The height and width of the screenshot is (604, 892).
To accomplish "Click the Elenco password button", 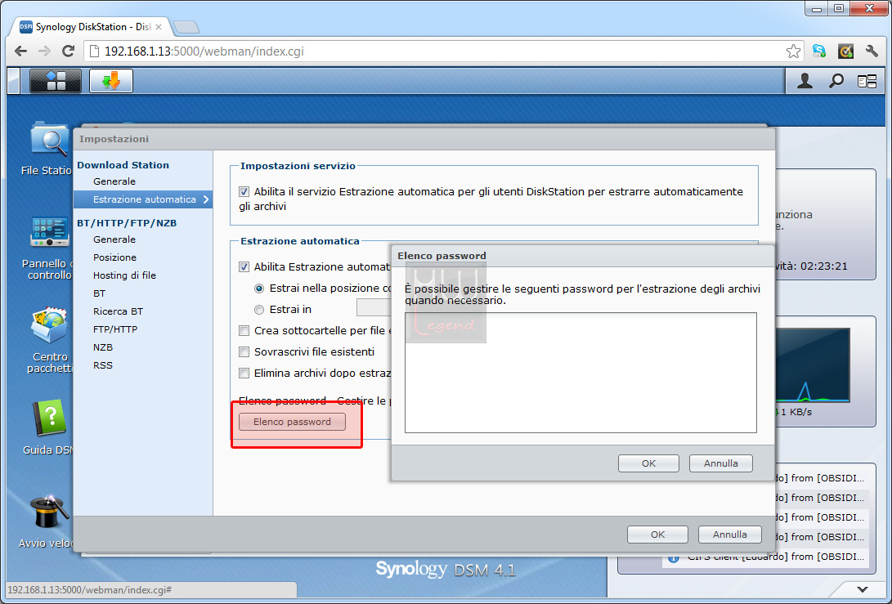I will [292, 422].
